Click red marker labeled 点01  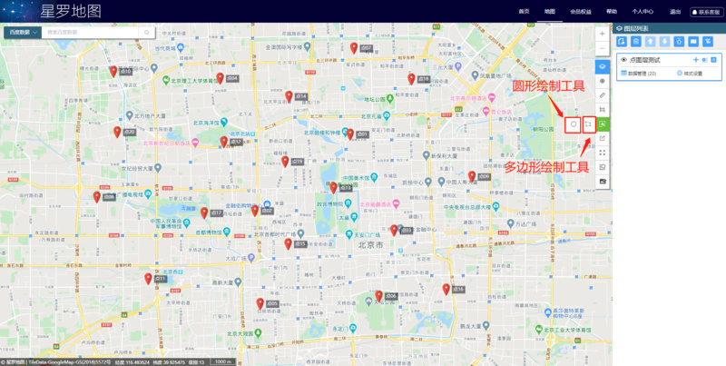tap(350, 134)
